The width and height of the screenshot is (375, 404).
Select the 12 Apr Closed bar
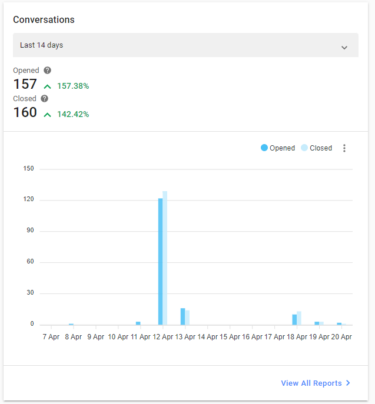tap(165, 258)
